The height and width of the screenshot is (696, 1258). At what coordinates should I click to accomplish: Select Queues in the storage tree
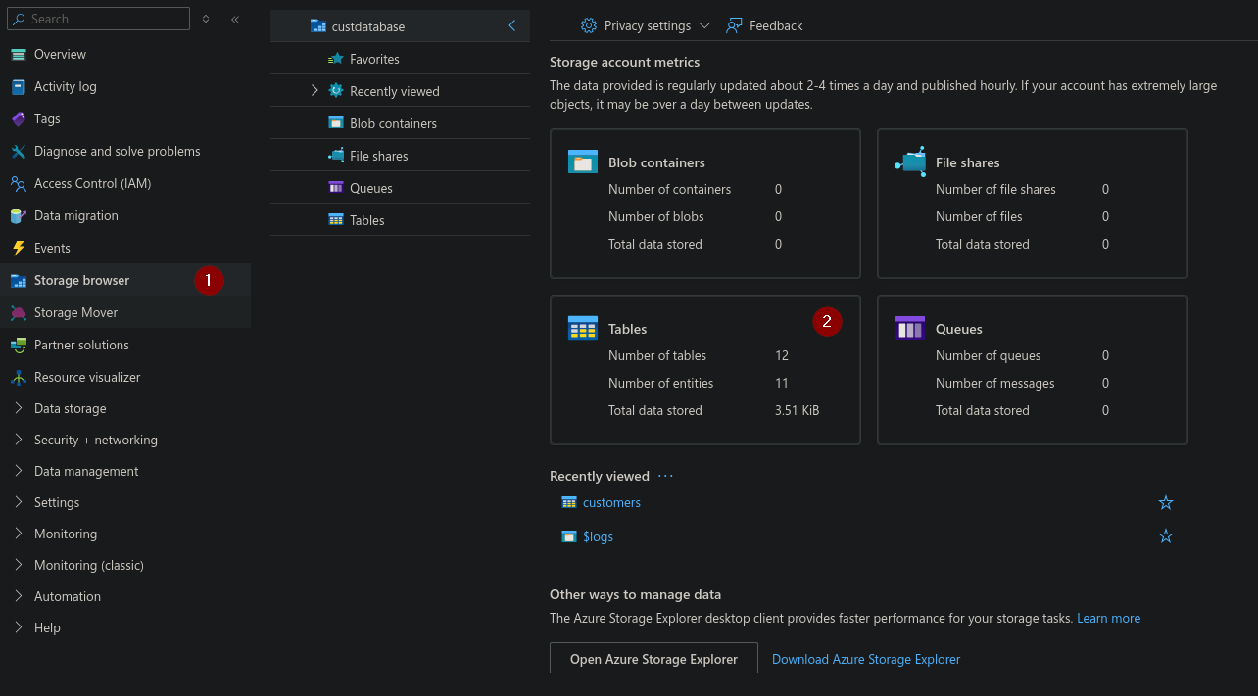[370, 189]
